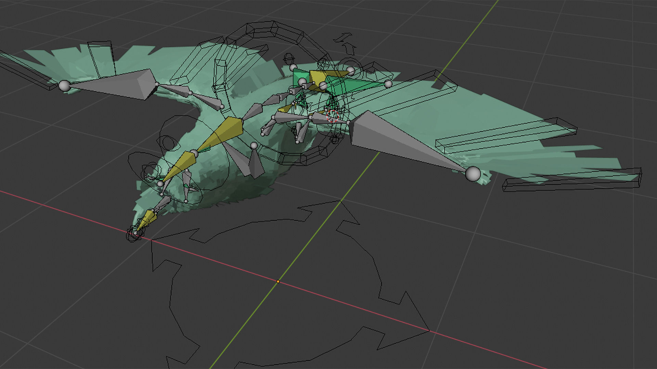
Task: Select the small yellow beak bone
Action: coord(147,220)
